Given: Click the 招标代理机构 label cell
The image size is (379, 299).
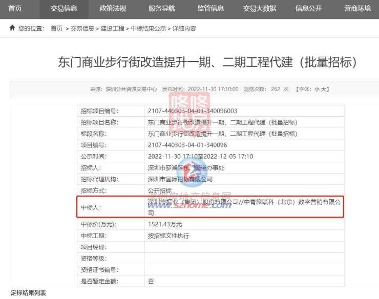Looking at the screenshot, I should coord(111,179).
